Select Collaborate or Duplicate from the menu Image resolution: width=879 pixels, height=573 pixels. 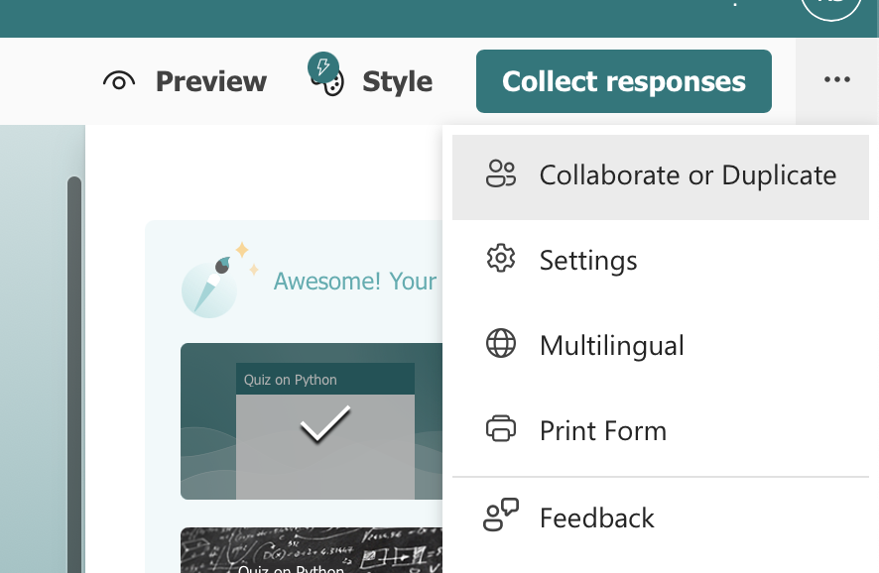(x=687, y=174)
